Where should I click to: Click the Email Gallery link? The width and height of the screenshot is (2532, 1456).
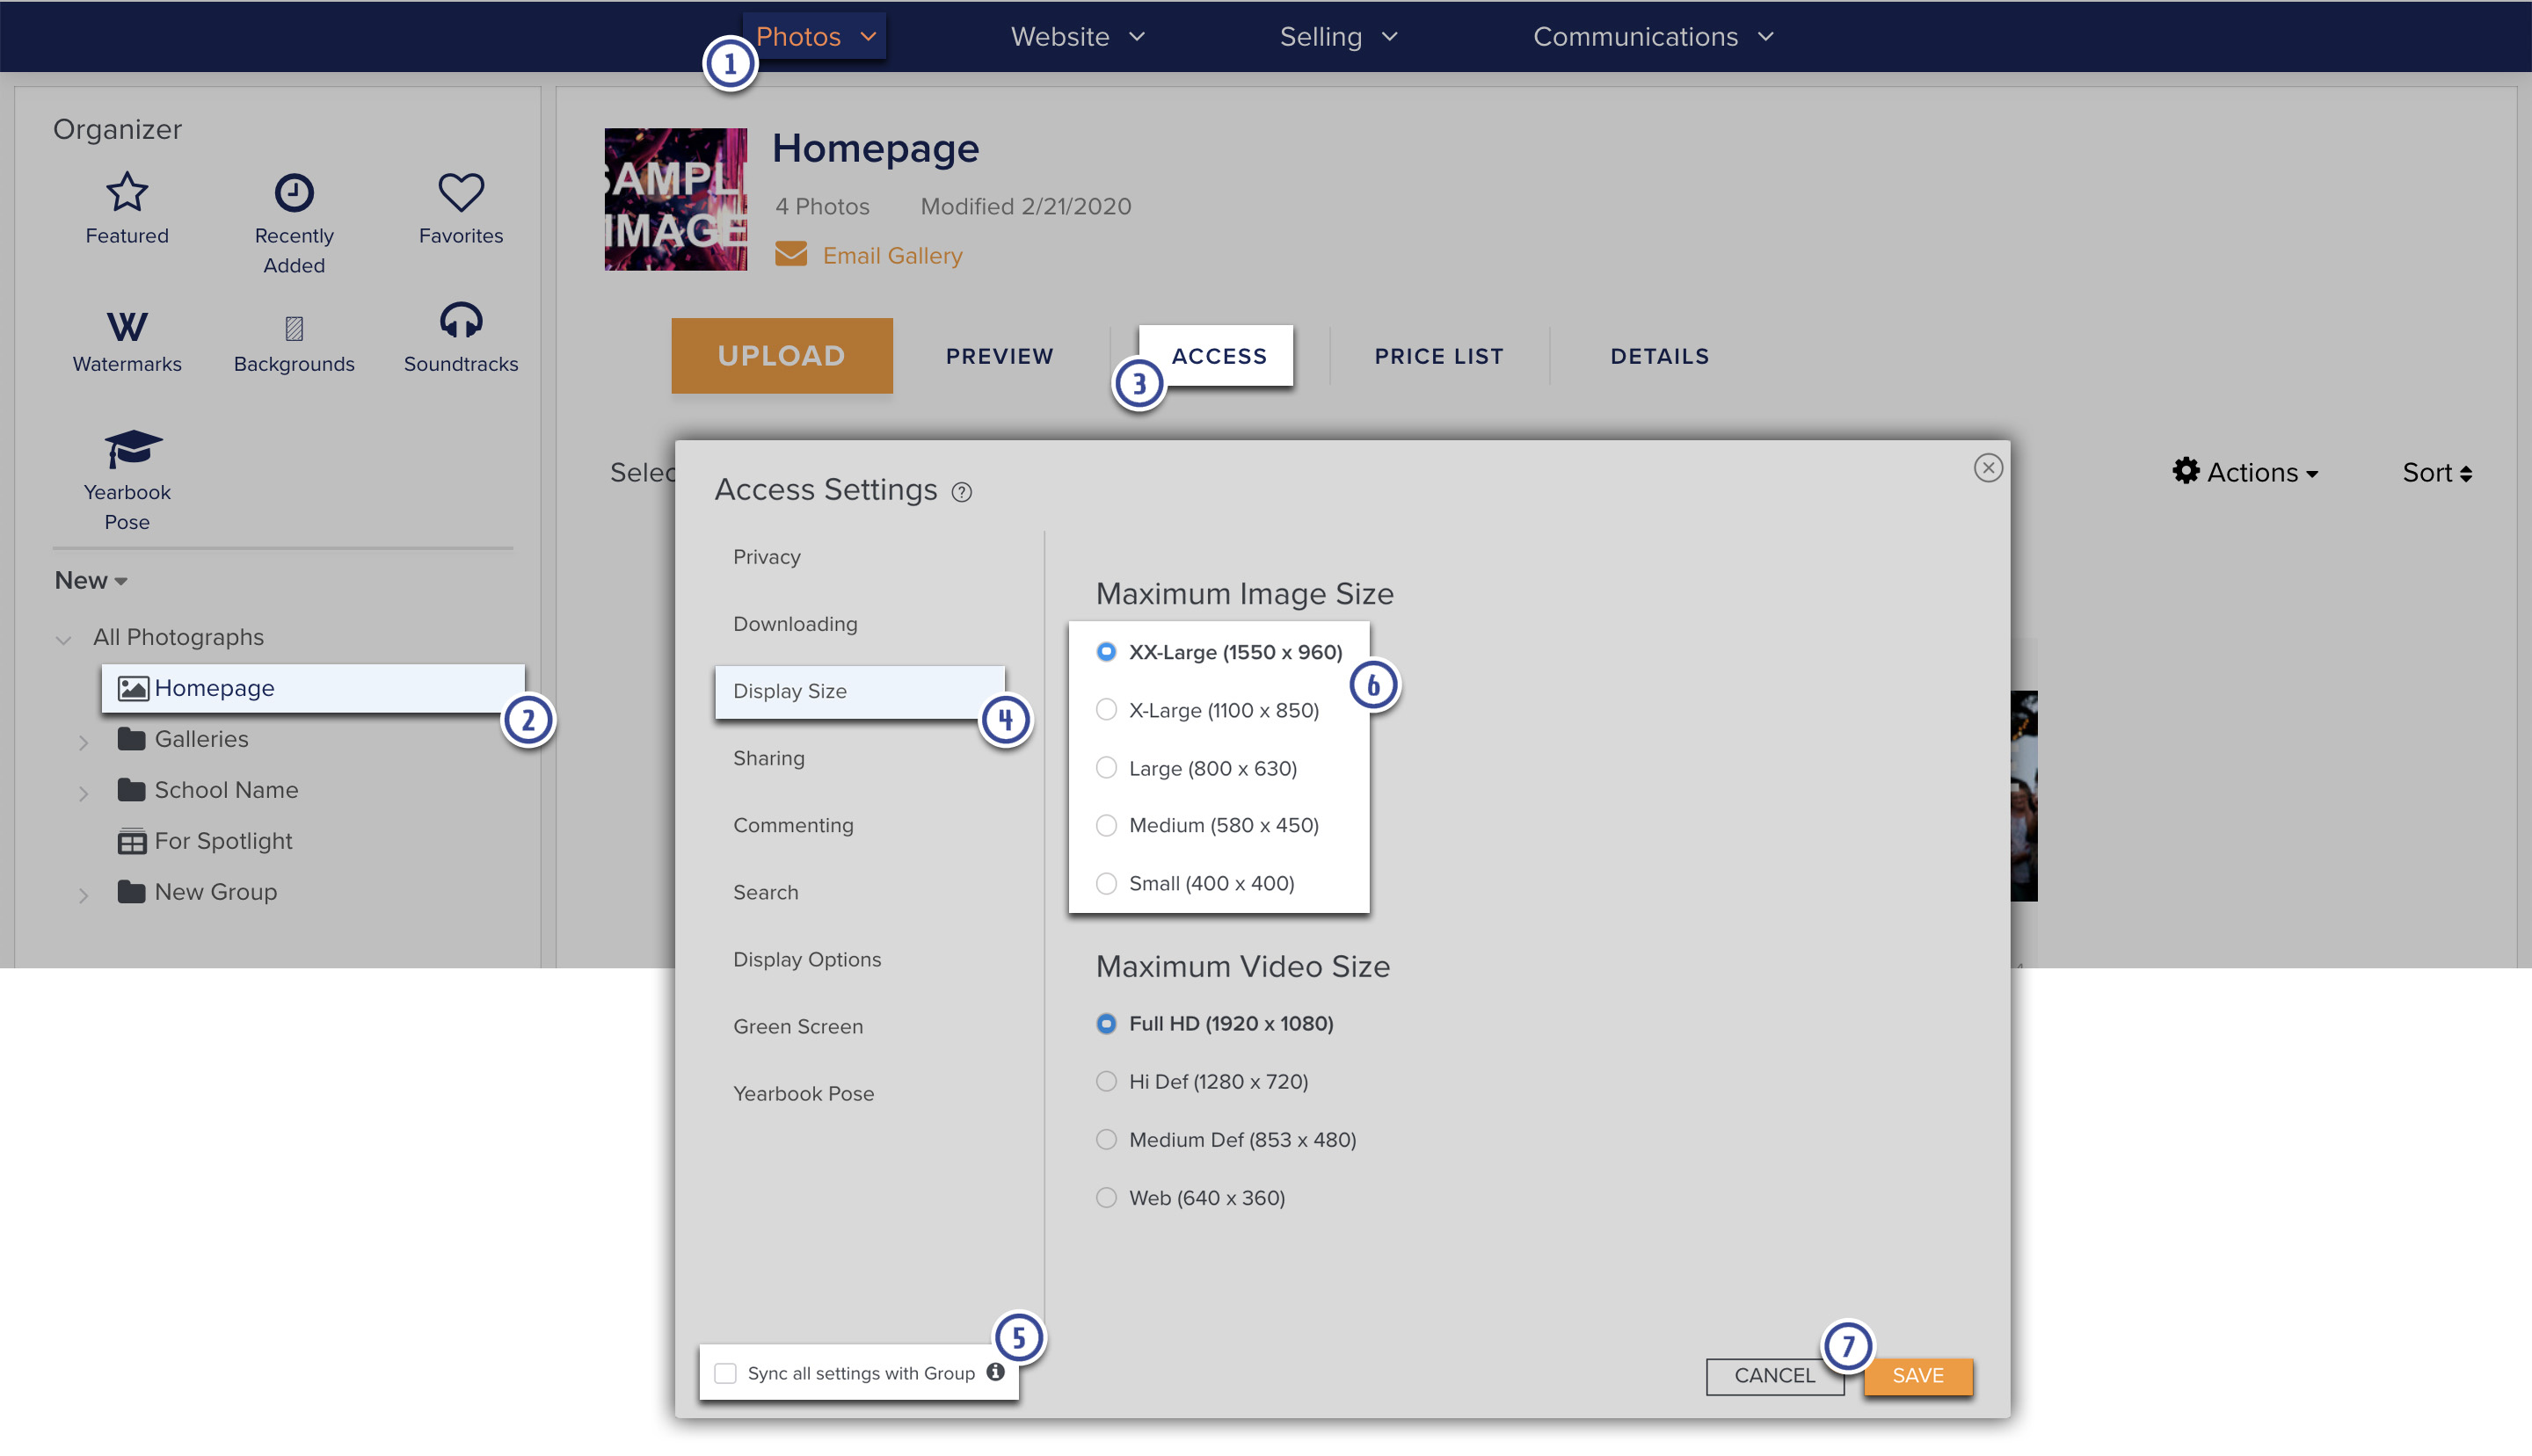[892, 255]
